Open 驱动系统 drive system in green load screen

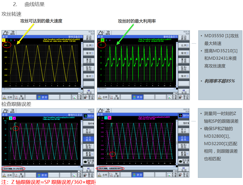[184, 97]
